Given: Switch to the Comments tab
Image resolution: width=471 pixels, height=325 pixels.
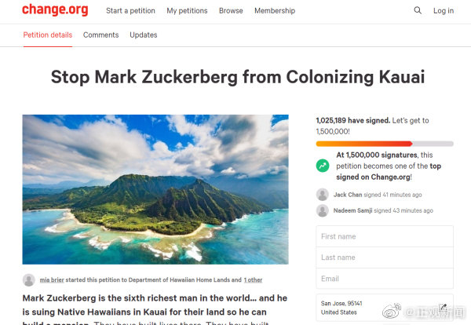Looking at the screenshot, I should click(x=100, y=35).
